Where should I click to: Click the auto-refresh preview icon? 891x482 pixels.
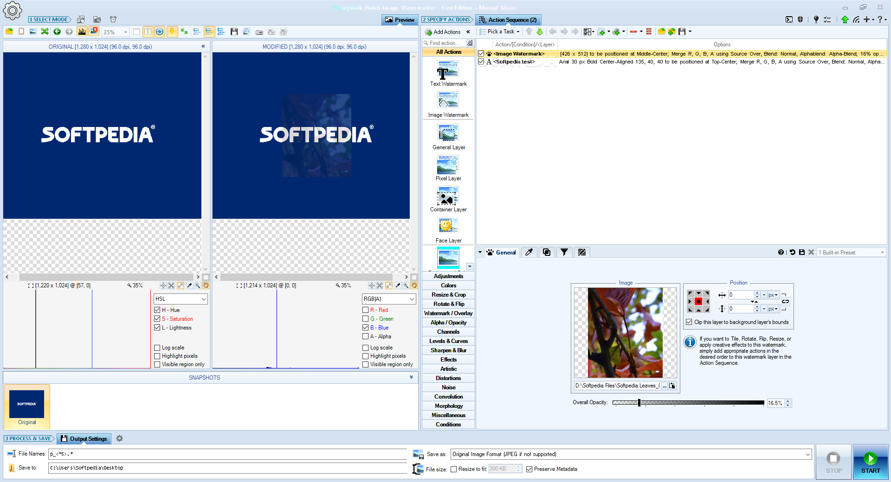[x=160, y=32]
